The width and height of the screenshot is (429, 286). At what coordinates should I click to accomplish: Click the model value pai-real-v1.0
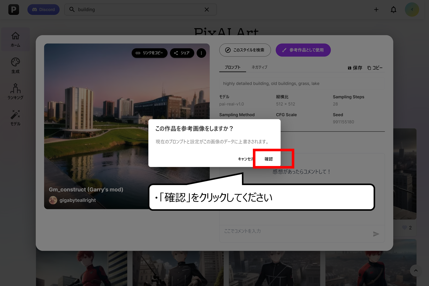pyautogui.click(x=232, y=104)
